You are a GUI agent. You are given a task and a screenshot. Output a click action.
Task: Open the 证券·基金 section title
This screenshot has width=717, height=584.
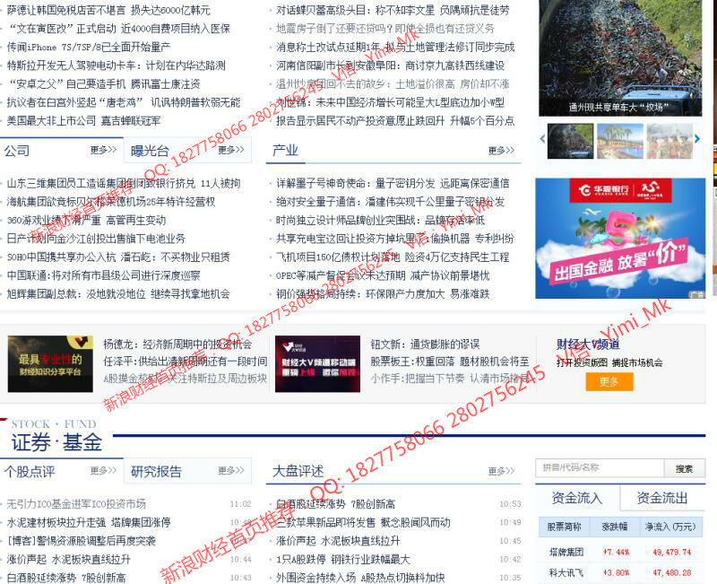click(56, 442)
